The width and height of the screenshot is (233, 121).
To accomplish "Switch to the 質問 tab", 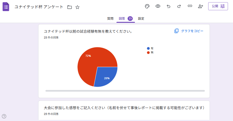I will click(110, 19).
